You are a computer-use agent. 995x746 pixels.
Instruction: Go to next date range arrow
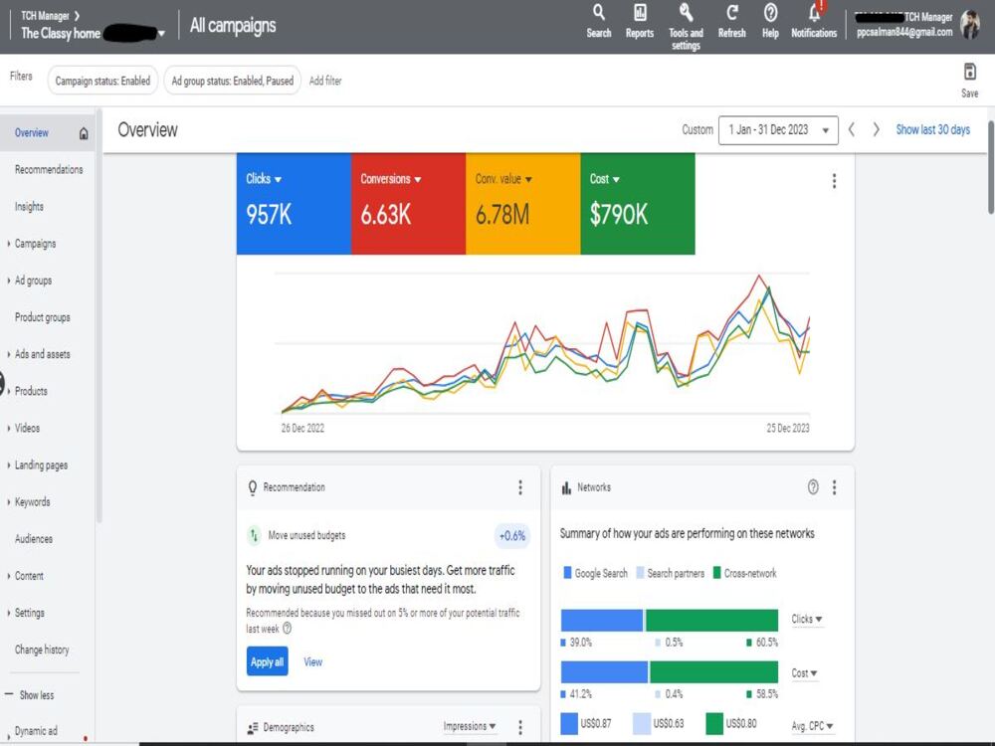click(876, 129)
